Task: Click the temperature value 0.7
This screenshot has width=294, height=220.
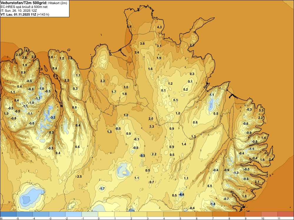Action: tap(152, 182)
